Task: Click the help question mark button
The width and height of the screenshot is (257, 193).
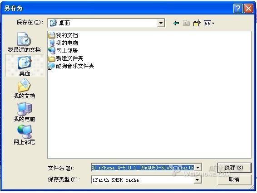Action: 238,8
